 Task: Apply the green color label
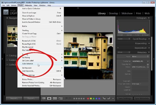point(94,98)
